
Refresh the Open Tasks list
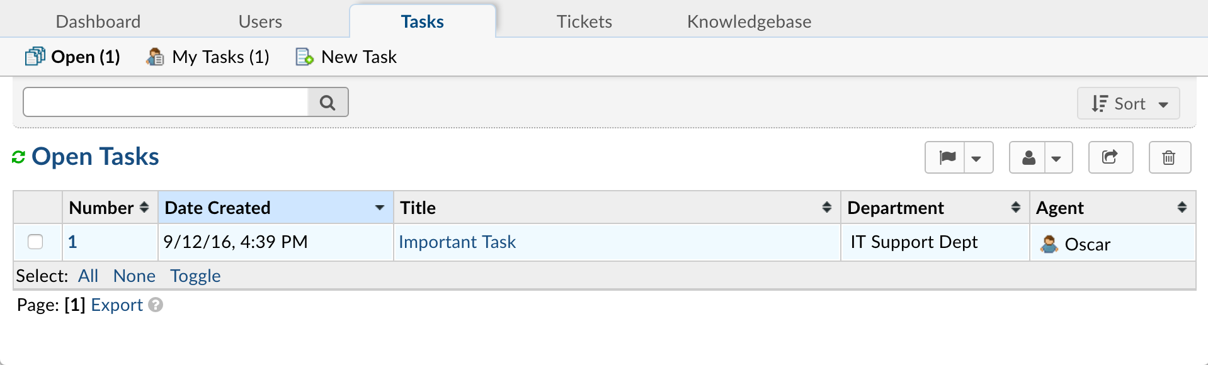(x=18, y=156)
